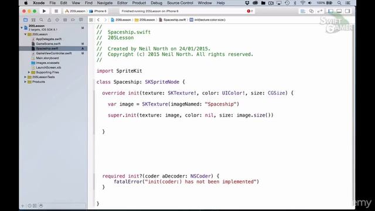Collapse the 205Lesson project root

[22, 28]
